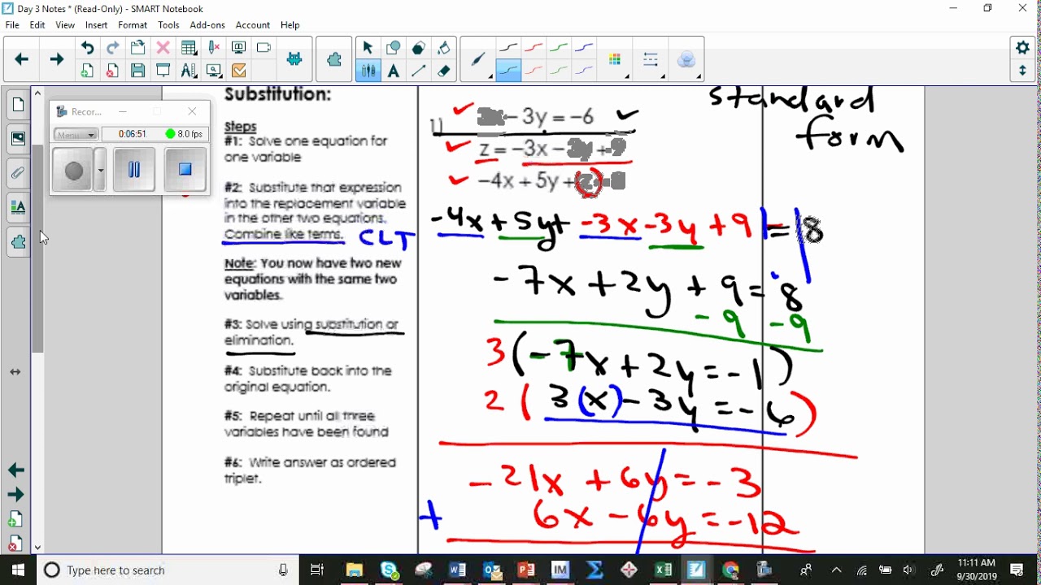This screenshot has width=1041, height=585.
Task: Select the top green pen style
Action: [559, 48]
